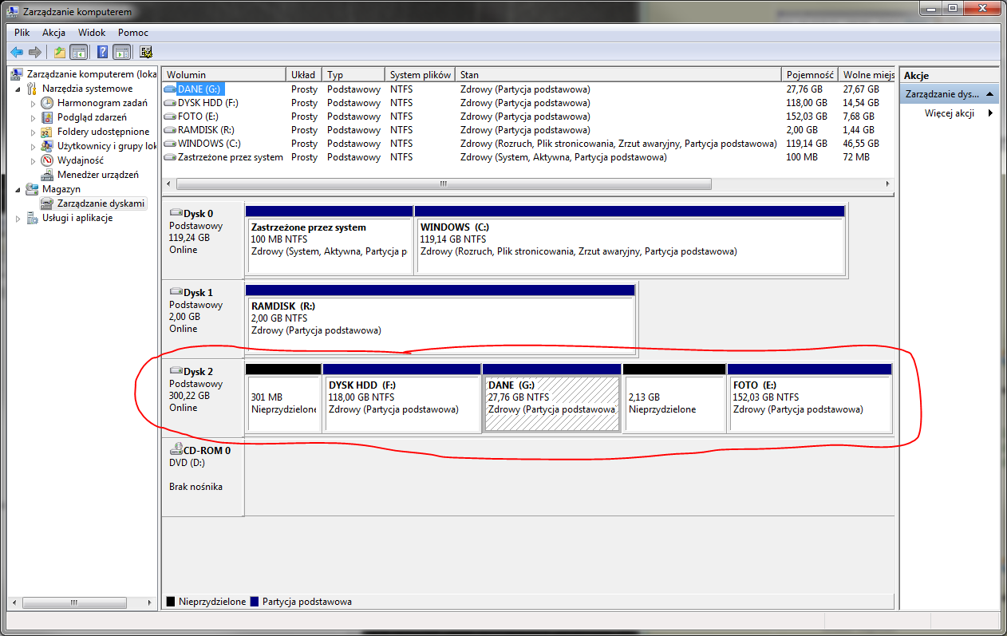Viewport: 1007px width, 636px height.
Task: Click the Narzędzia systemowe tools icon
Action: [33, 89]
